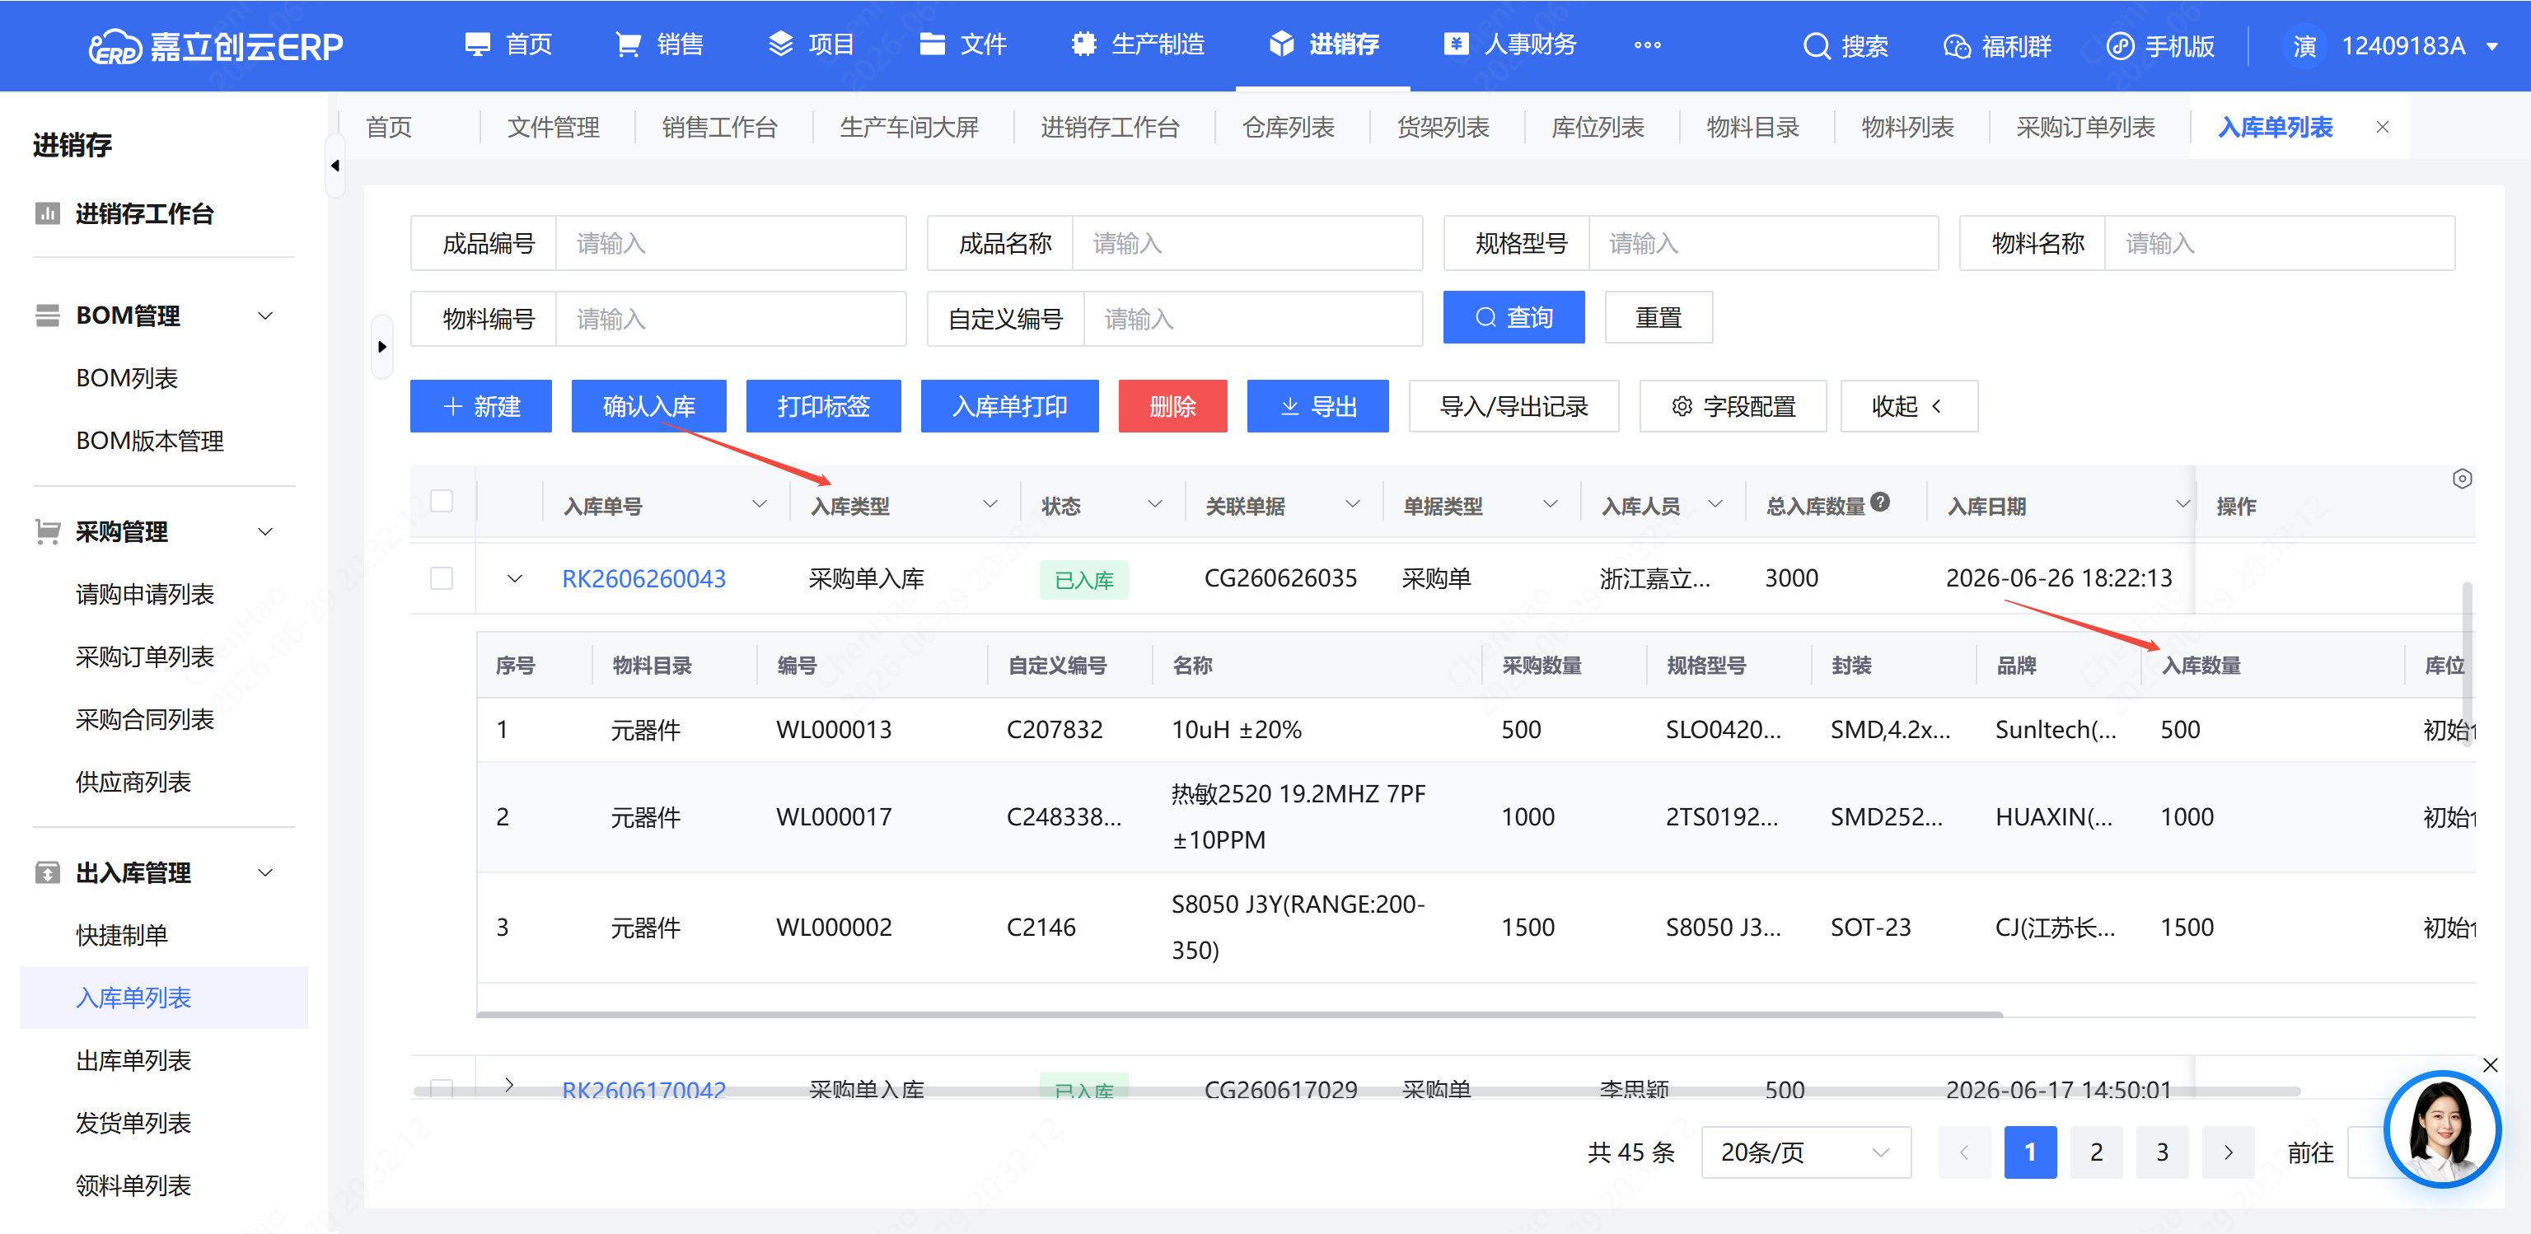Switch to the 生产车间大屏 tab
Image resolution: width=2531 pixels, height=1234 pixels.
tap(909, 127)
